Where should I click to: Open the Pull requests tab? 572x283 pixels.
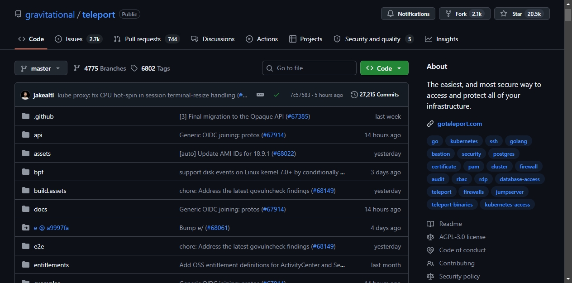point(147,39)
